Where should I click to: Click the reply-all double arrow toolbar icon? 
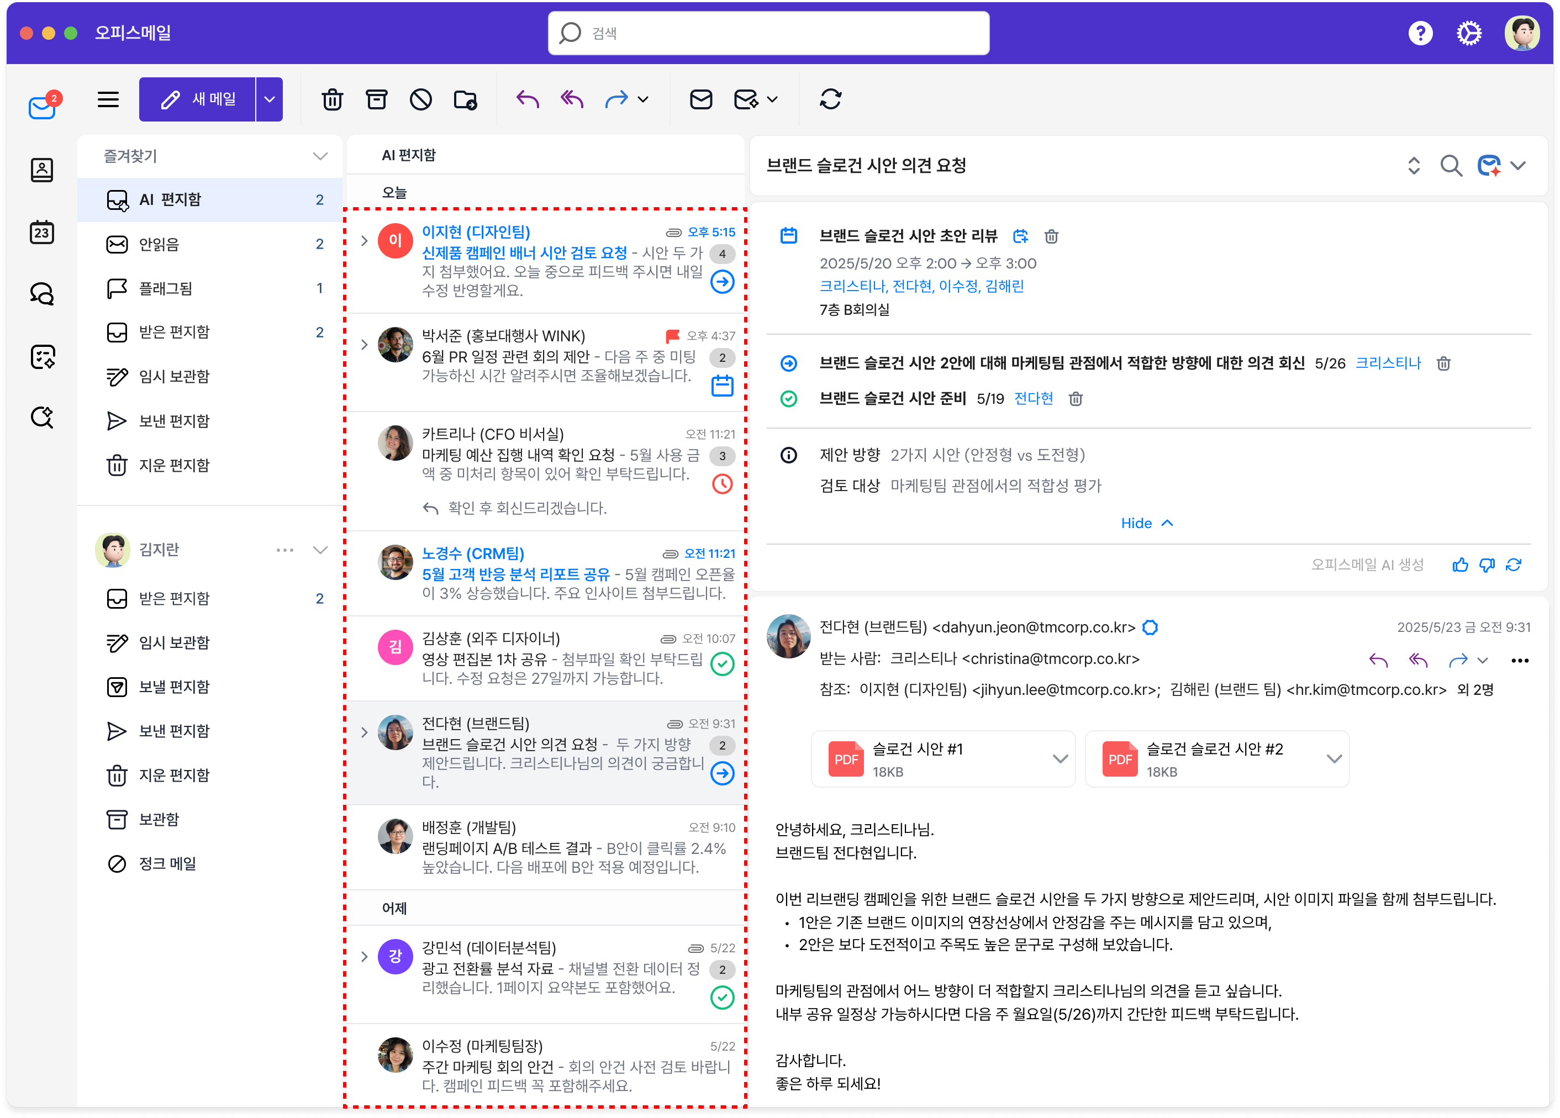coord(572,99)
